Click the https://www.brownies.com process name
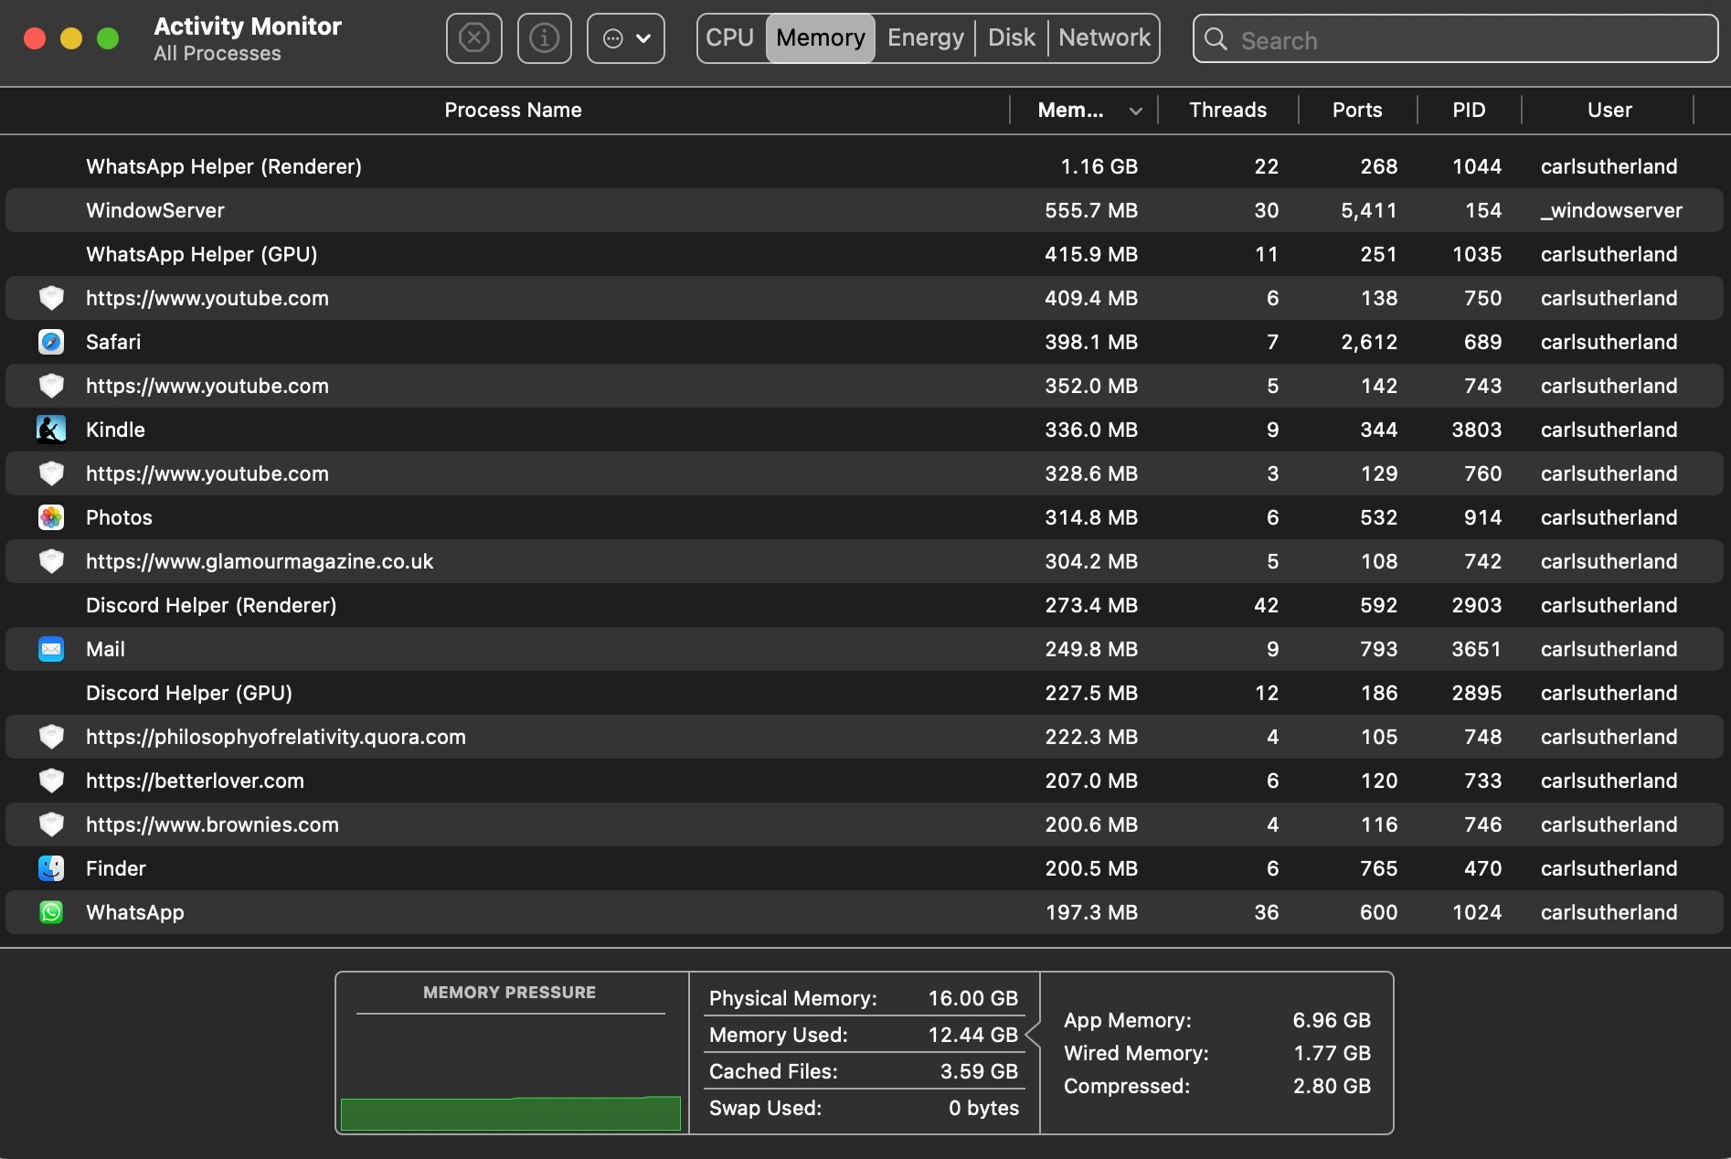 tap(212, 824)
